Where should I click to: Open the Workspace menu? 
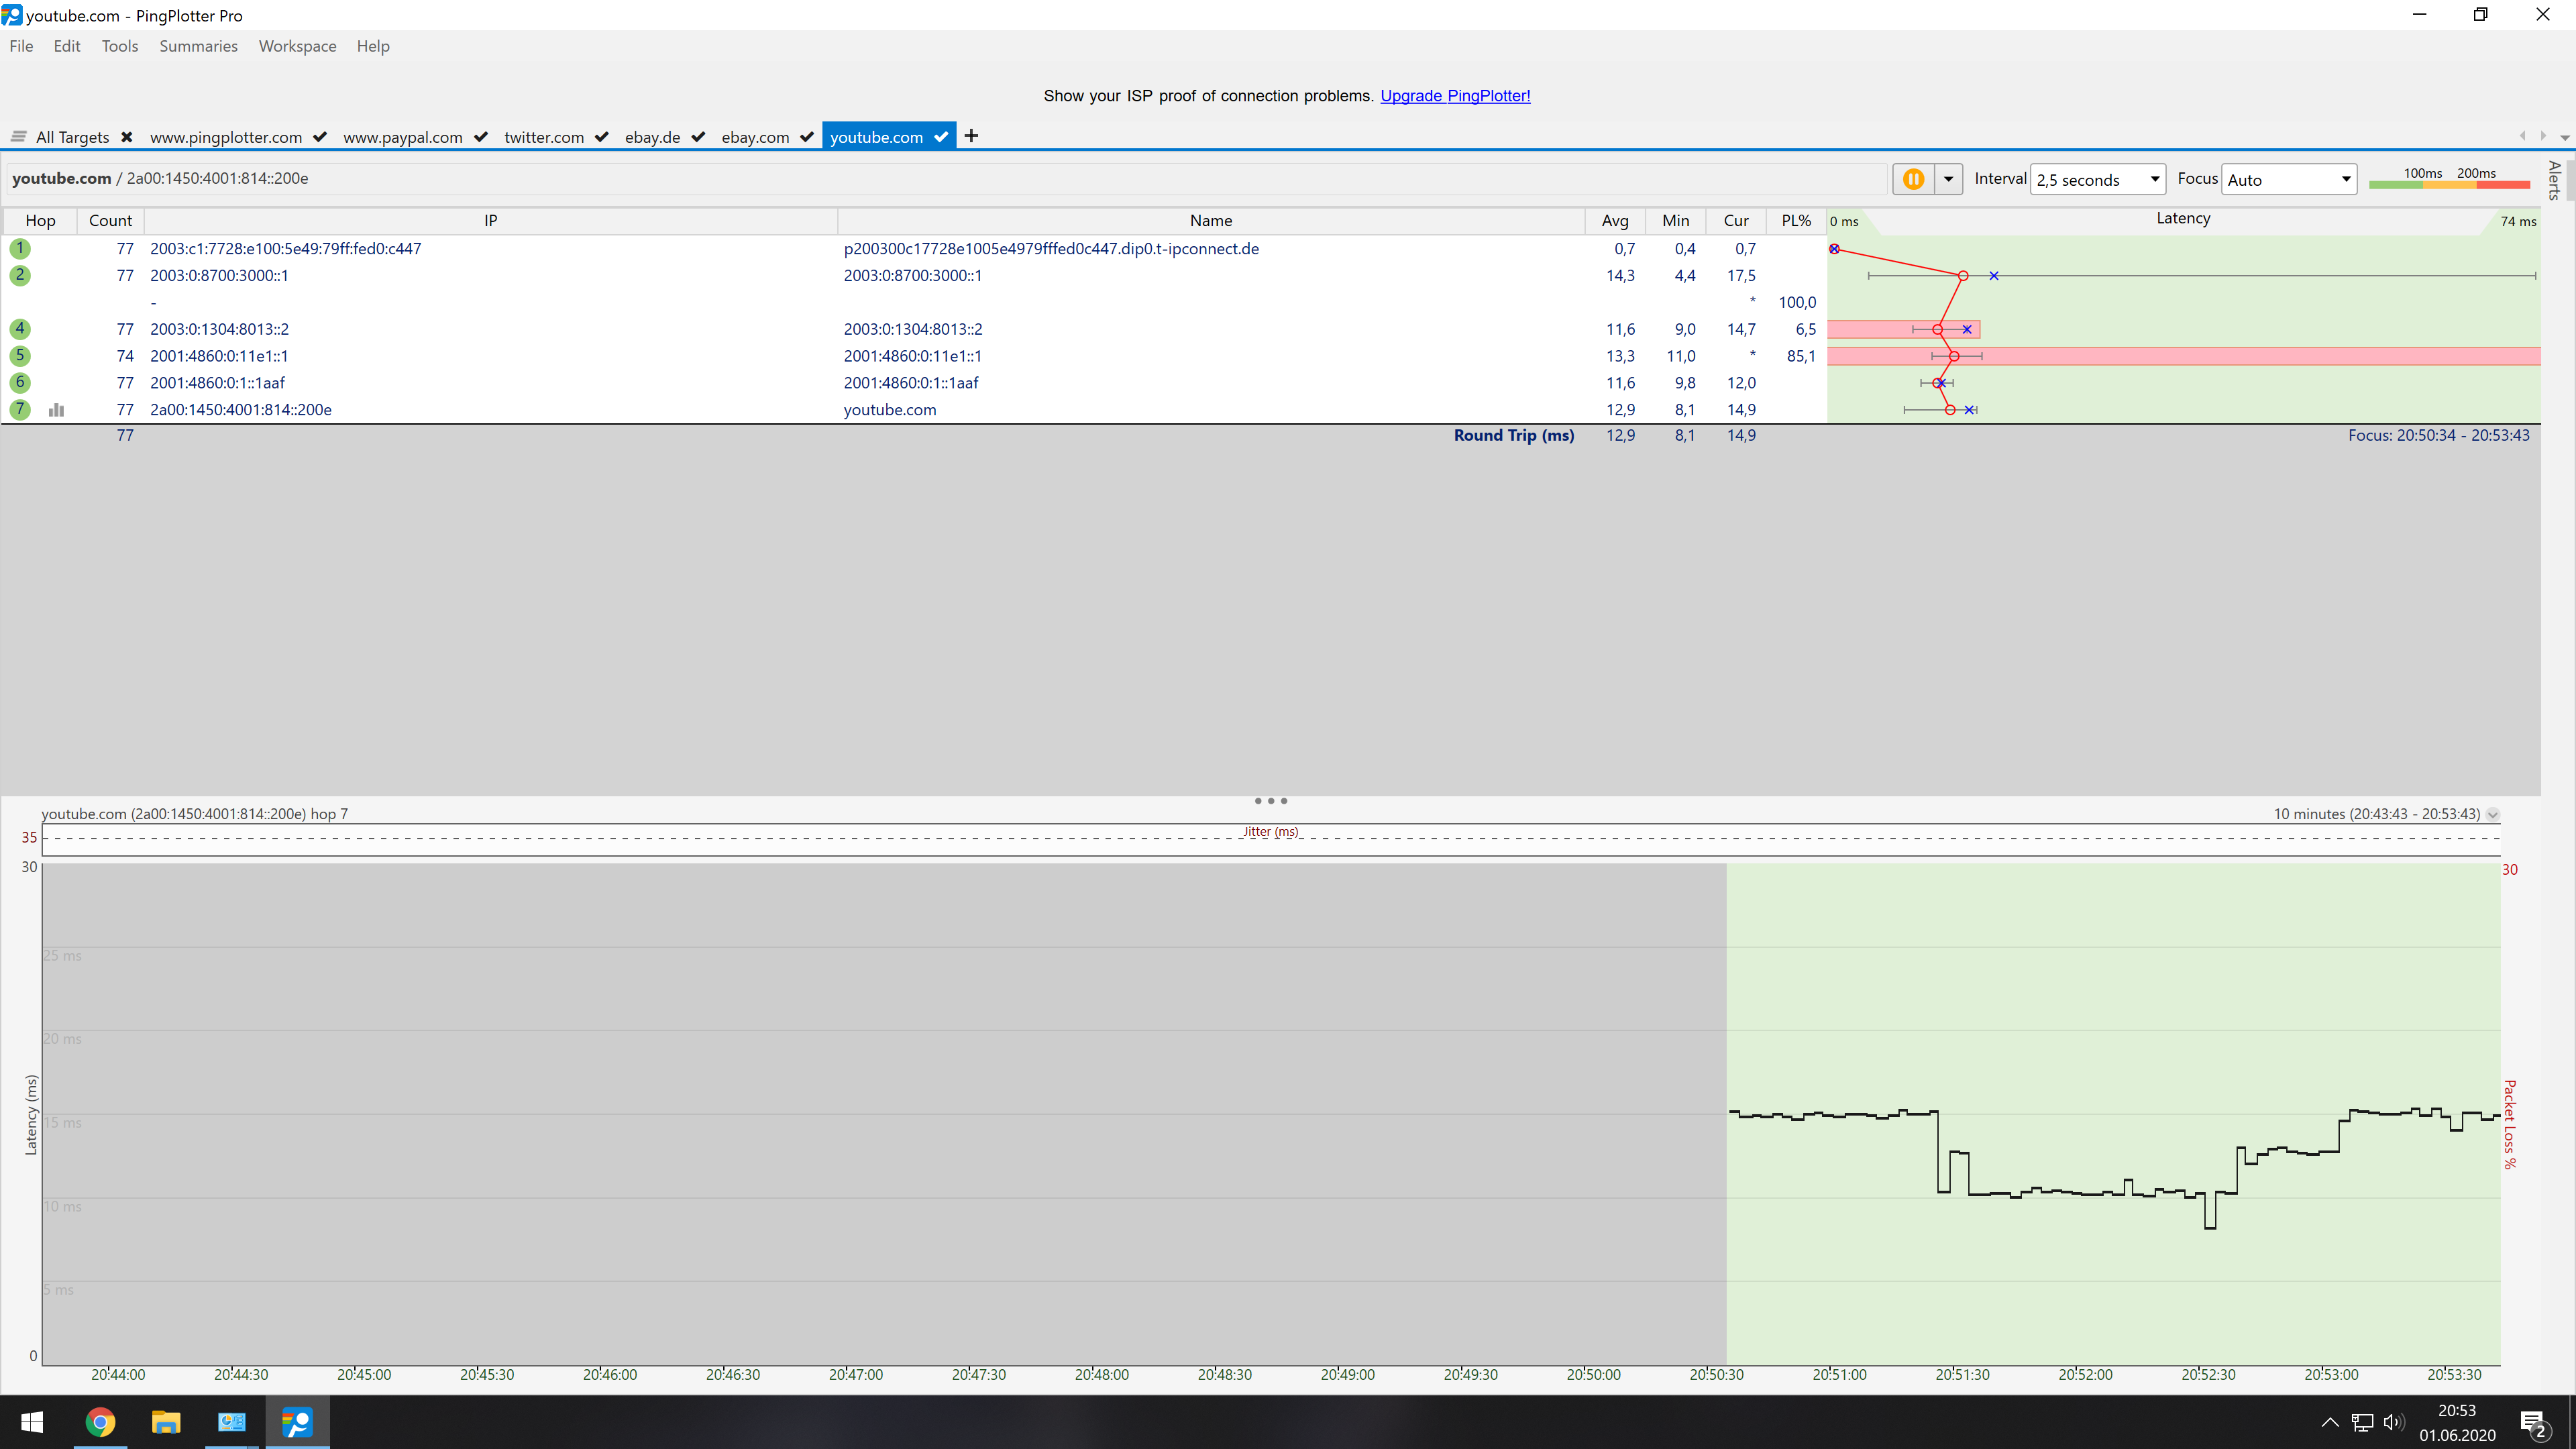tap(297, 46)
